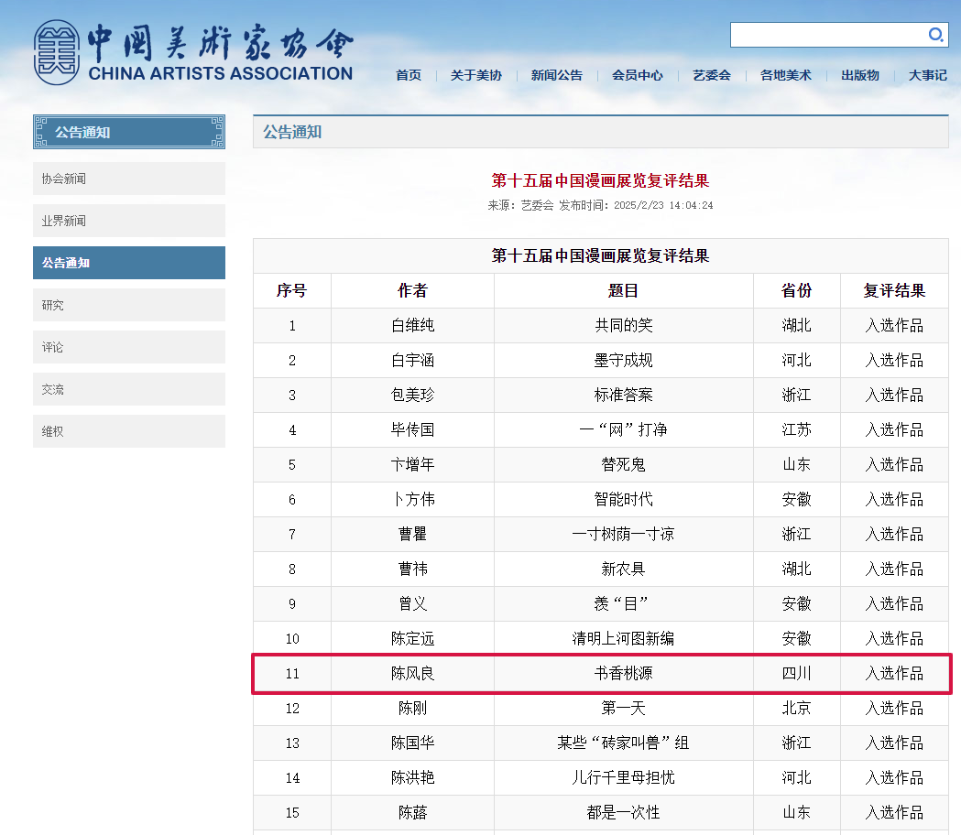Viewport: 961px width, 835px height.
Task: Open the 交流 sidebar link
Action: coord(129,389)
